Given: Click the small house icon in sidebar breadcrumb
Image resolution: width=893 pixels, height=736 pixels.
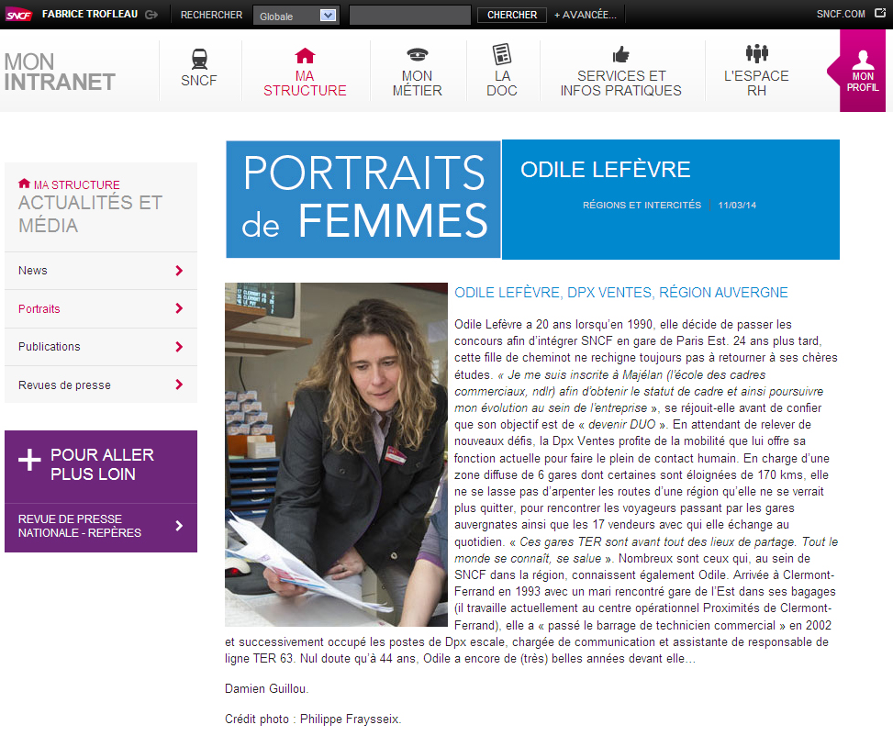Looking at the screenshot, I should (24, 184).
